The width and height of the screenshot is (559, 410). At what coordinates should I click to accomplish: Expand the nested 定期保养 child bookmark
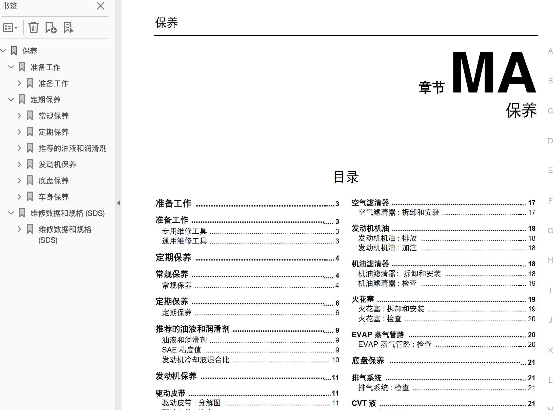pos(19,132)
